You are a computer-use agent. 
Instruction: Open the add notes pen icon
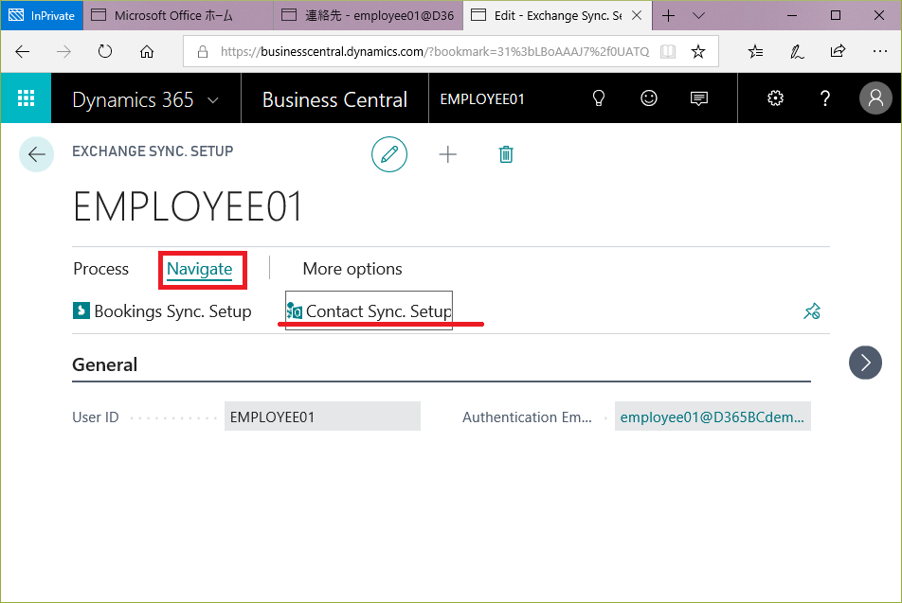[x=797, y=52]
